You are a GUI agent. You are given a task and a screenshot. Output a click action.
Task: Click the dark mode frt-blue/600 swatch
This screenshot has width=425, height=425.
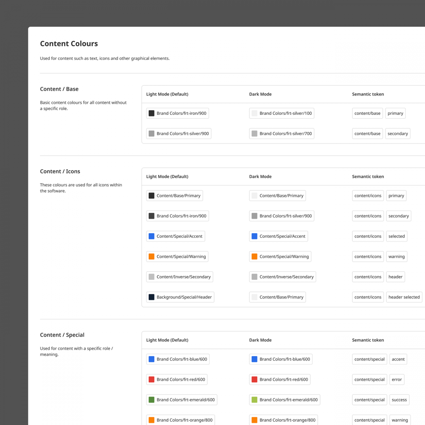pyautogui.click(x=254, y=359)
